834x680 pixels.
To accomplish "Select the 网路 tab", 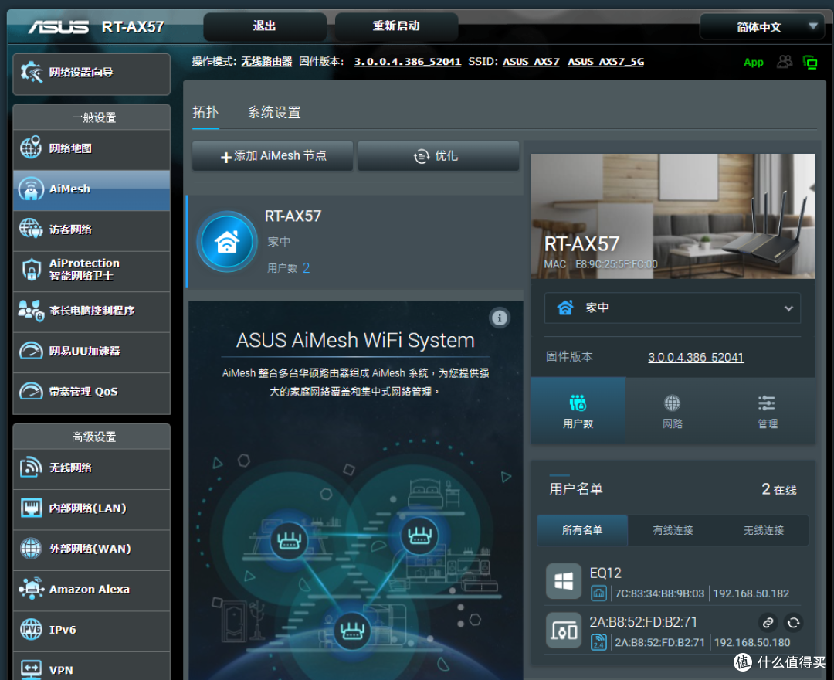I will click(673, 411).
